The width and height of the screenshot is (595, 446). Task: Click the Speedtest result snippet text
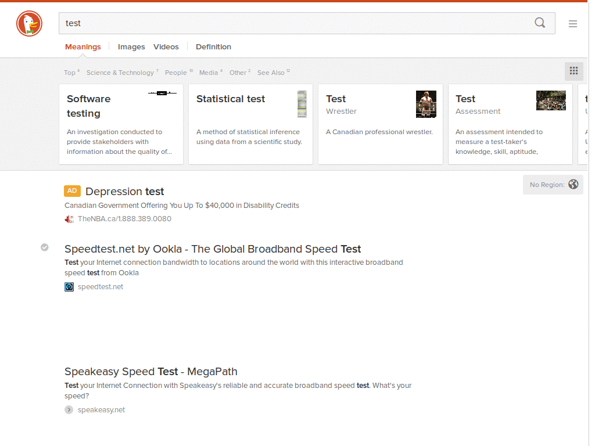[234, 267]
